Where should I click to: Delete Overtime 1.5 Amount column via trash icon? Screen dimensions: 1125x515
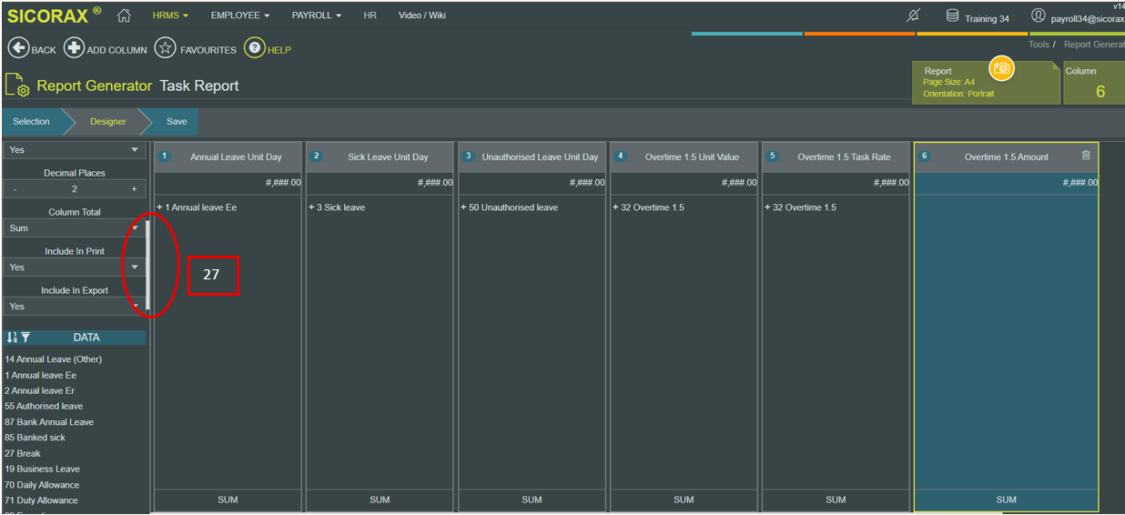(x=1086, y=156)
